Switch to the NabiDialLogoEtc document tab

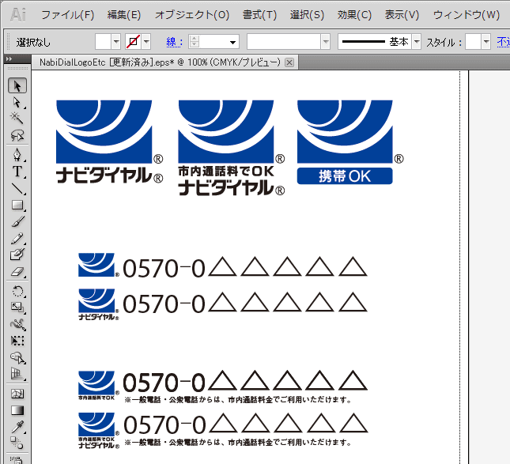[x=160, y=62]
